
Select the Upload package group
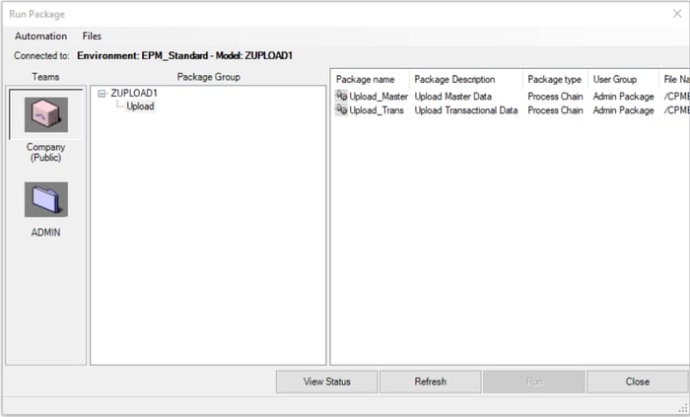click(140, 106)
